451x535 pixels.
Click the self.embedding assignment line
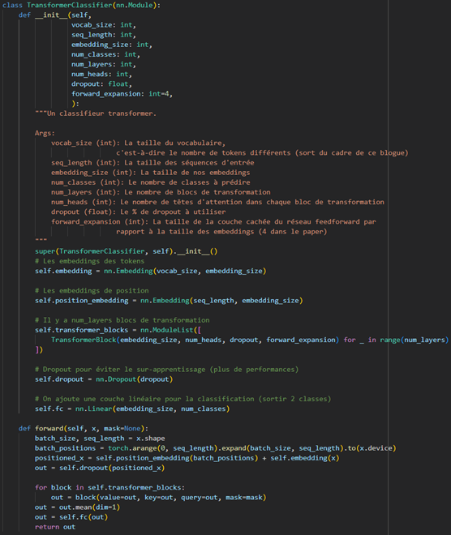click(x=150, y=271)
